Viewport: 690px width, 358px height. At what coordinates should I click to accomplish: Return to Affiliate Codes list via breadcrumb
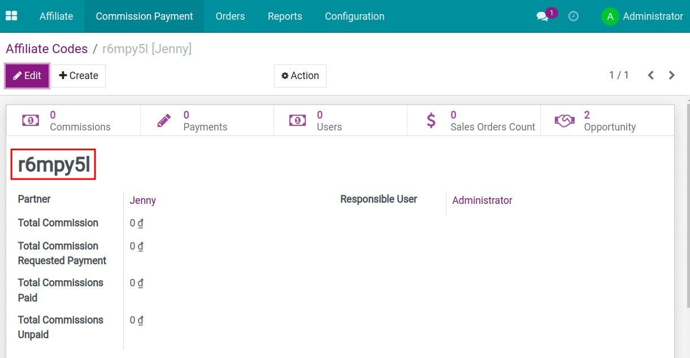(x=46, y=49)
